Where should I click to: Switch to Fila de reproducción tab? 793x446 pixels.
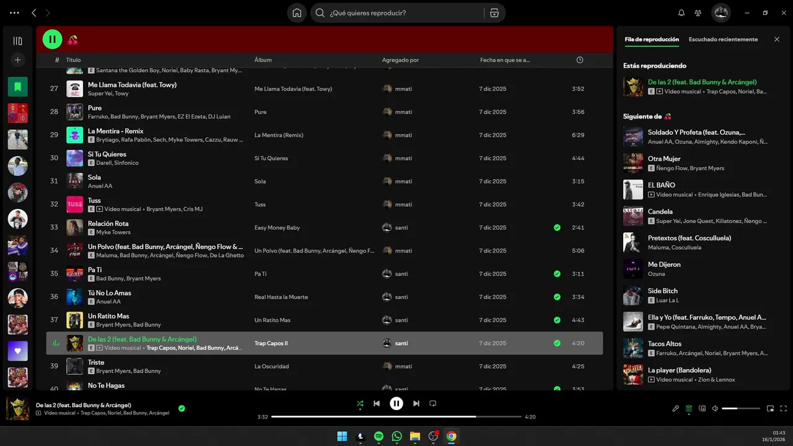point(652,39)
